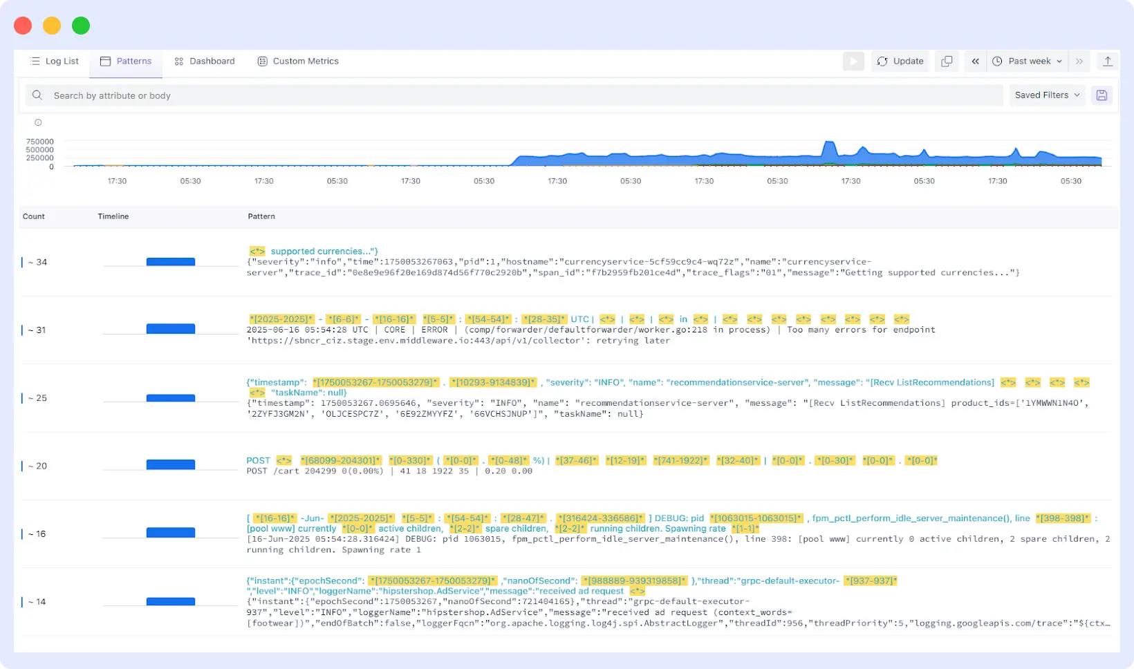This screenshot has width=1134, height=669.
Task: Click the clock icon in the time selector
Action: tap(996, 62)
